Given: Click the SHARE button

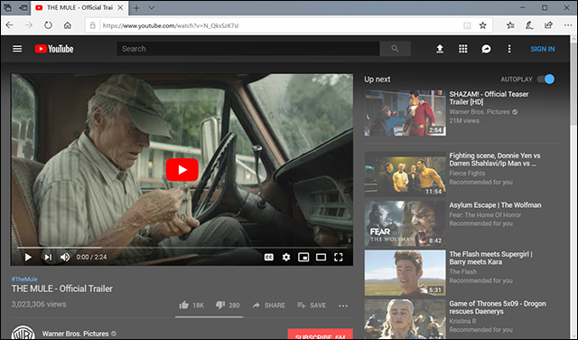Looking at the screenshot, I should (269, 306).
